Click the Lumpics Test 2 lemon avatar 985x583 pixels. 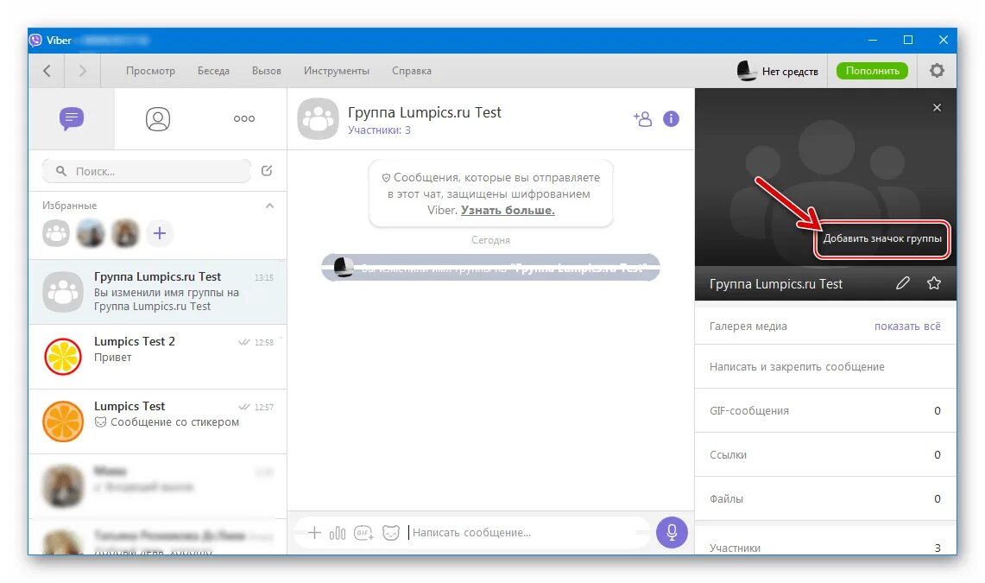63,356
